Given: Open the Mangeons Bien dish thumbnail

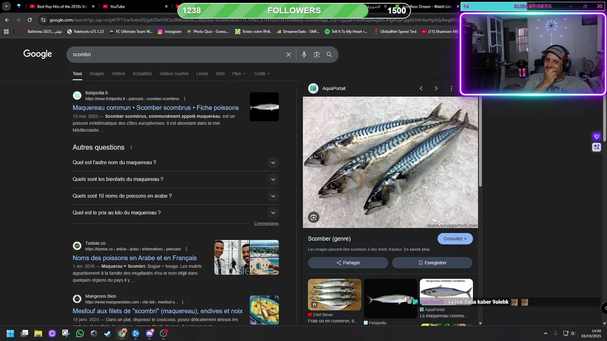Looking at the screenshot, I should click(264, 310).
